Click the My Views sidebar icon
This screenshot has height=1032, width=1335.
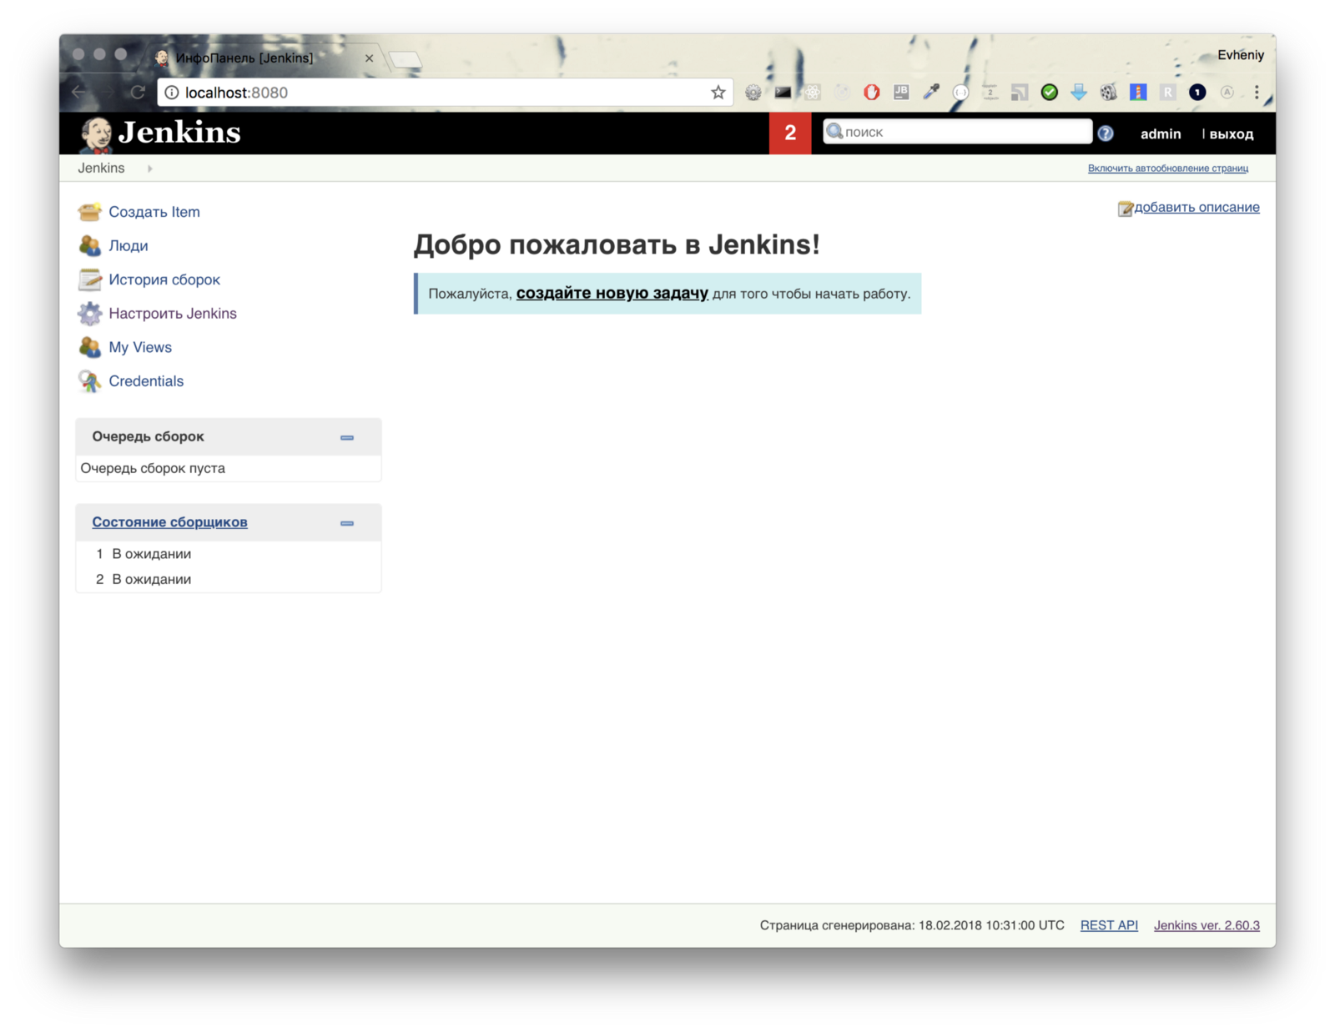coord(89,347)
